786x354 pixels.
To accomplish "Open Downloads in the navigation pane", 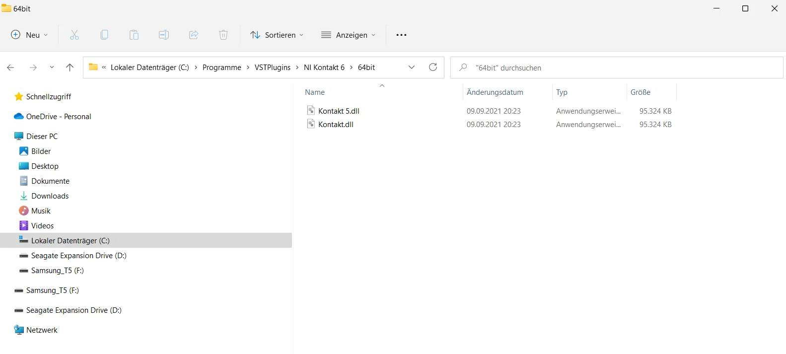I will pyautogui.click(x=50, y=196).
